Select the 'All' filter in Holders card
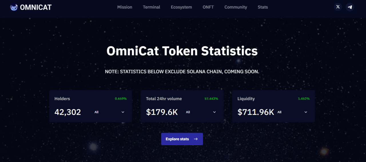This screenshot has width=366, height=162. [97, 112]
